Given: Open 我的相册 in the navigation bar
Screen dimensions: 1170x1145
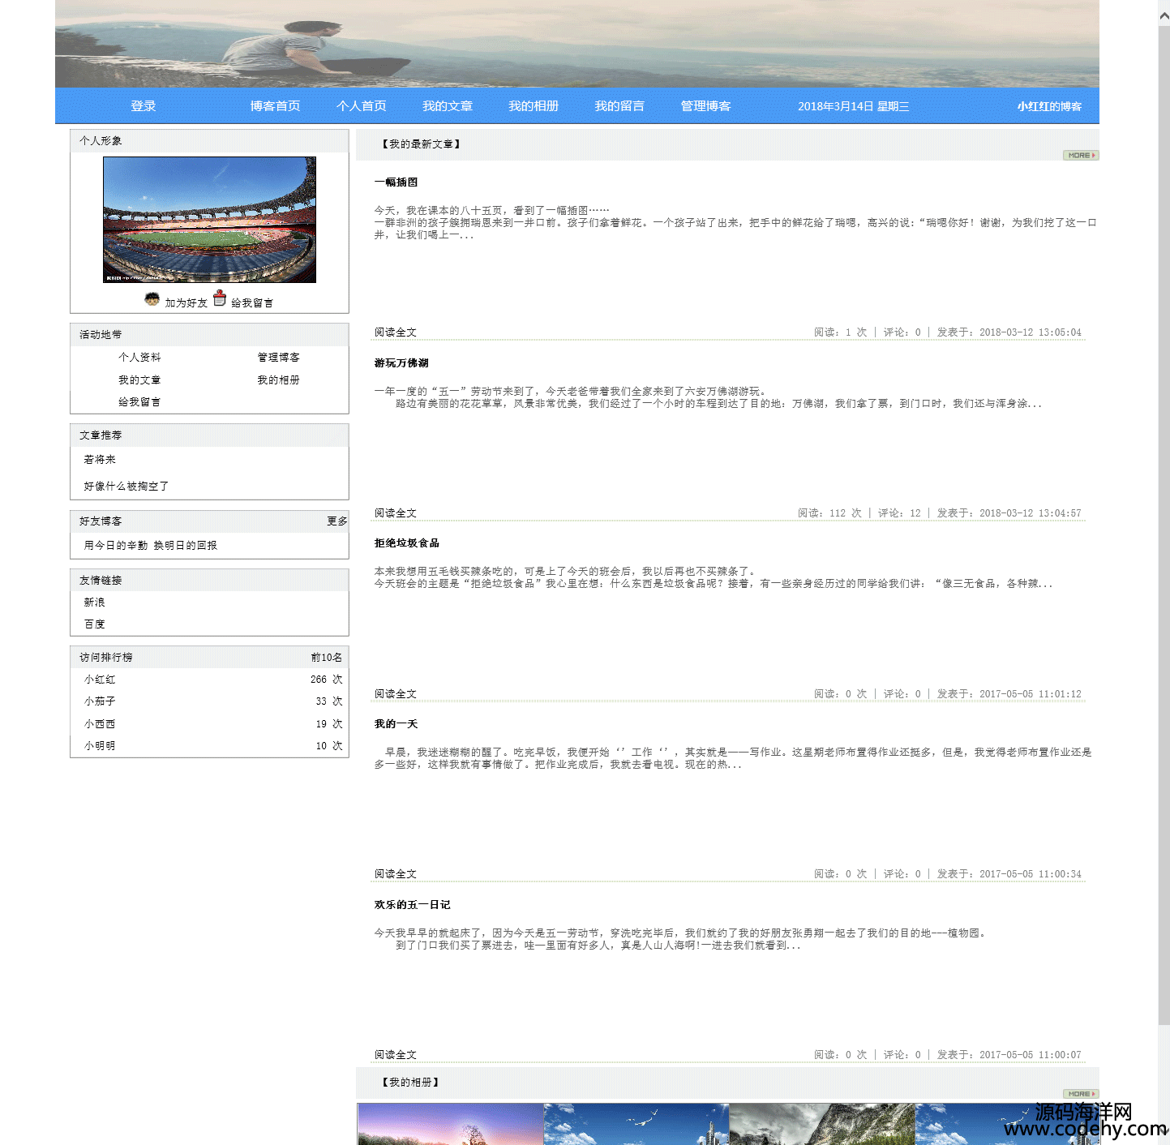Looking at the screenshot, I should [534, 106].
